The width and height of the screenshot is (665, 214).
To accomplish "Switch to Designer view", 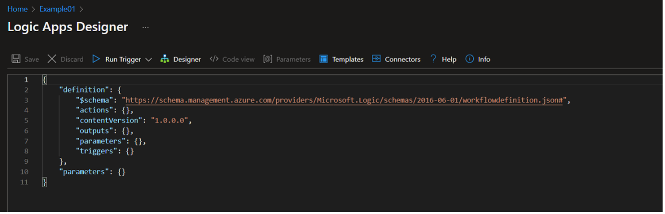I will click(x=187, y=59).
